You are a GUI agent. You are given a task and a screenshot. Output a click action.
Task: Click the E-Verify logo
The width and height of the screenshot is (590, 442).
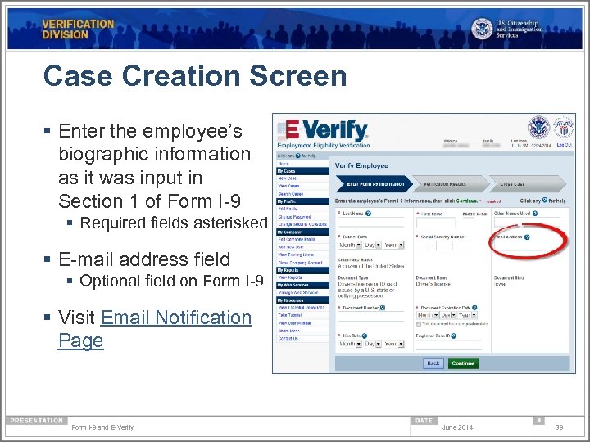click(x=324, y=130)
